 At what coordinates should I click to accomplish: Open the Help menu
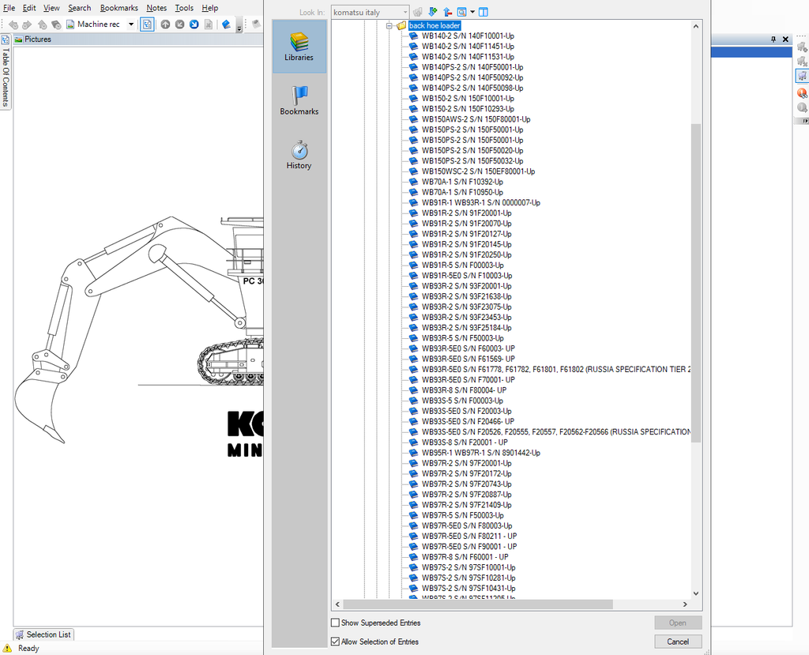(210, 8)
